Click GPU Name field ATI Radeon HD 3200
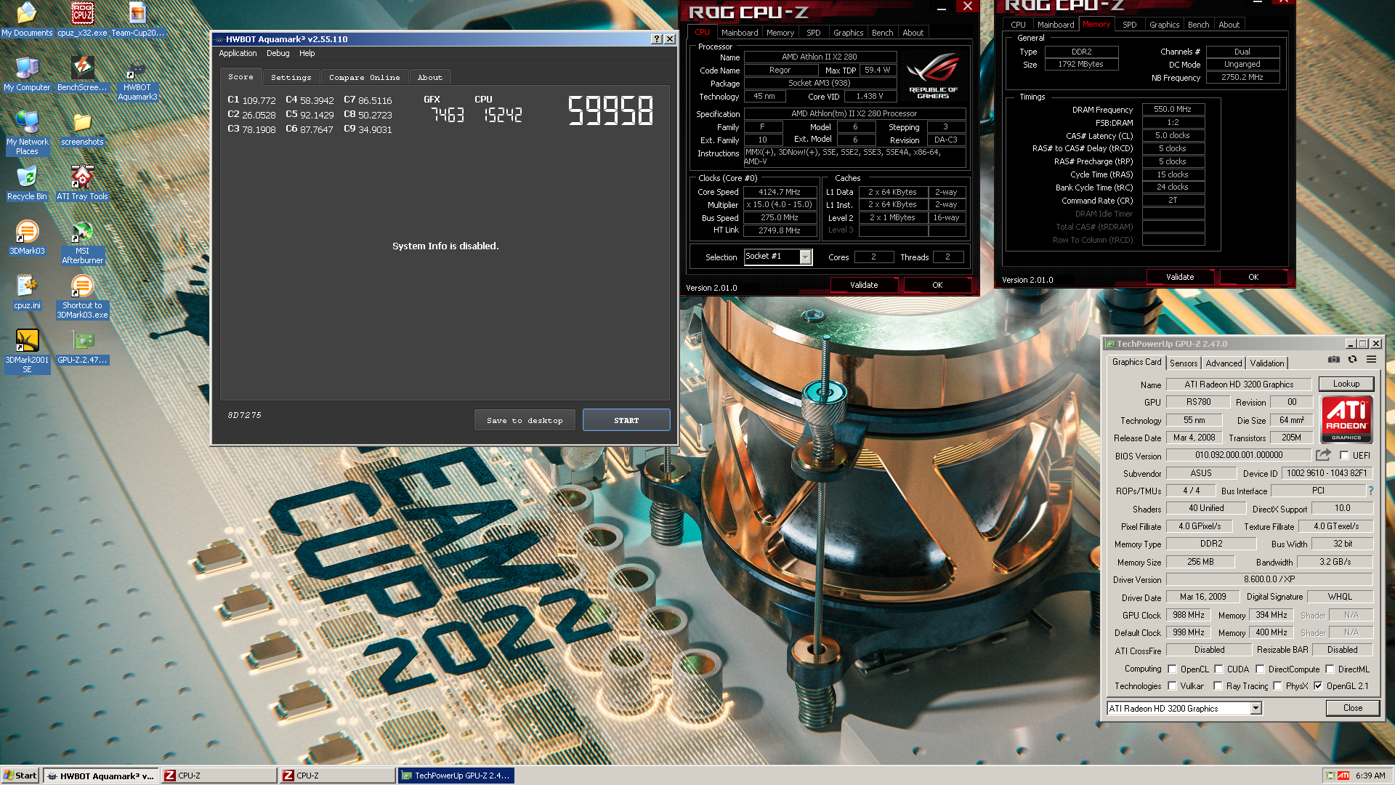 pyautogui.click(x=1238, y=385)
